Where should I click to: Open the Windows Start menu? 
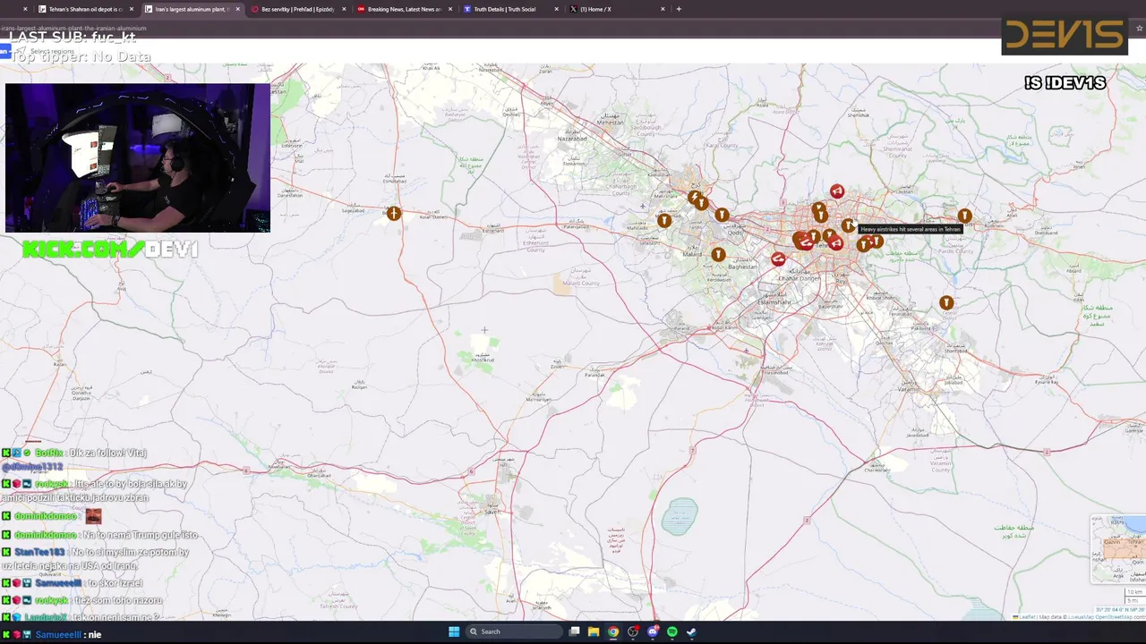pos(454,631)
